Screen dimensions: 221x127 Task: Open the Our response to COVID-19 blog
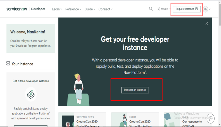[x=188, y=120]
